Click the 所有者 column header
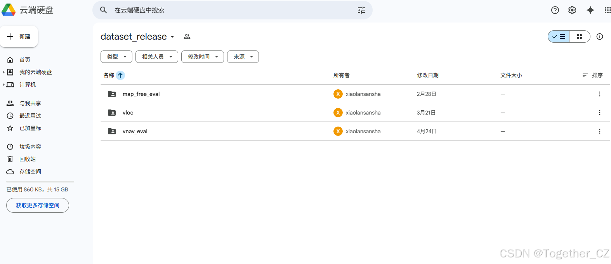The image size is (611, 264). point(342,75)
